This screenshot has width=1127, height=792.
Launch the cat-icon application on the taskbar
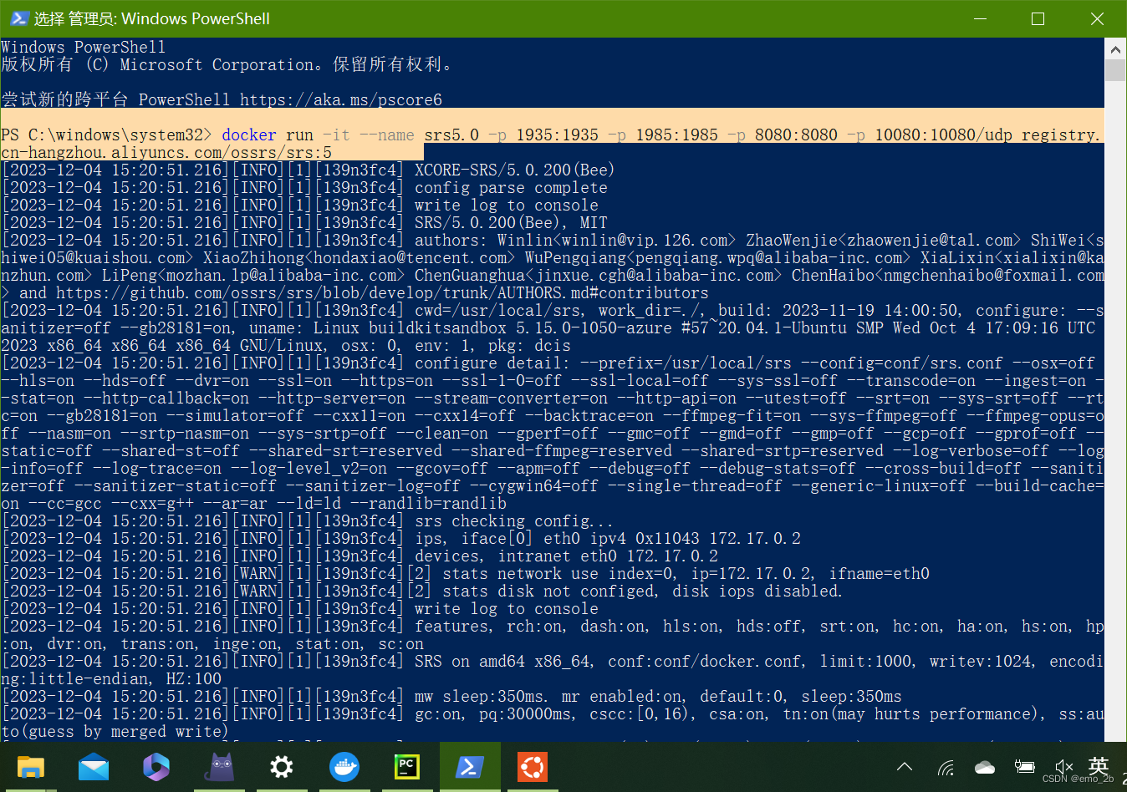[219, 767]
